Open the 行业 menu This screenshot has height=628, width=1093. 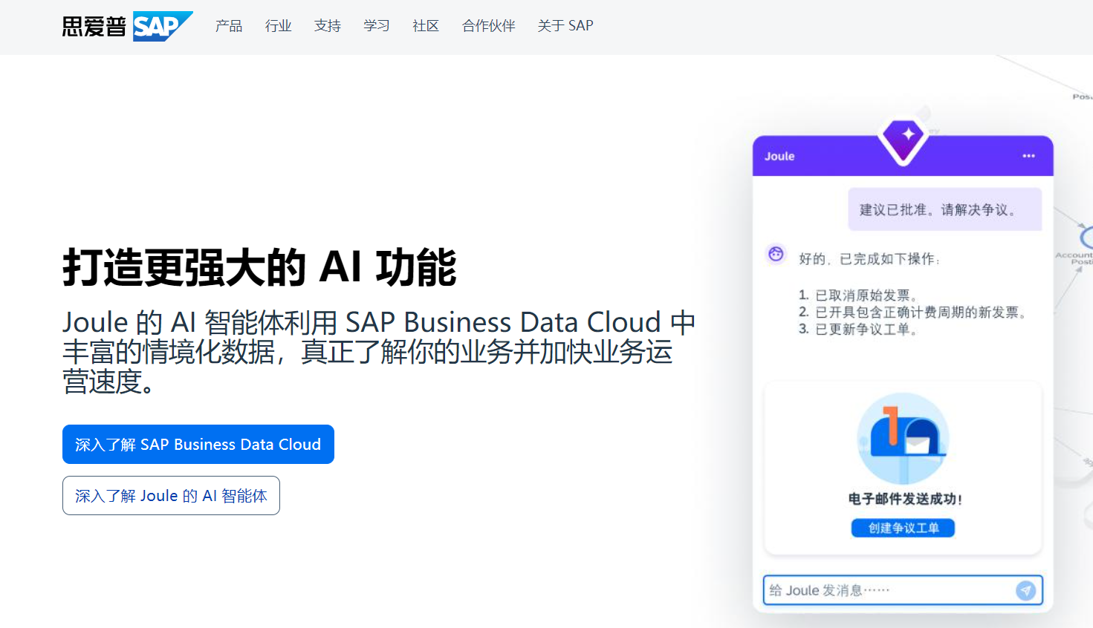[278, 26]
